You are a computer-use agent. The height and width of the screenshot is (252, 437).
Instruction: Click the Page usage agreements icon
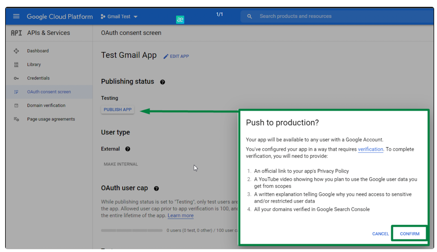click(x=16, y=119)
